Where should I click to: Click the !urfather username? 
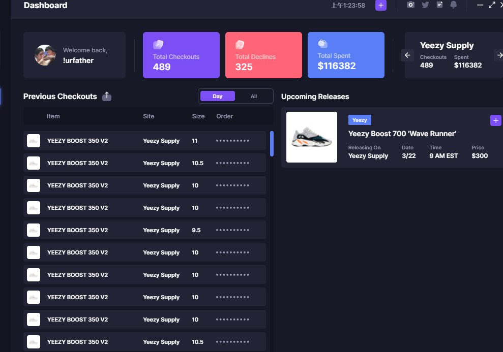point(78,60)
